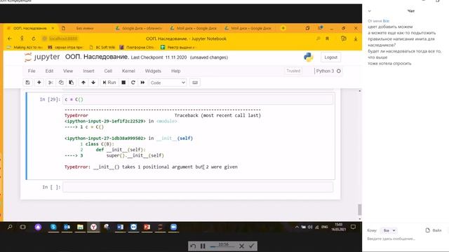Open the View menu in Jupyter
The width and height of the screenshot is (449, 252).
pyautogui.click(x=68, y=71)
